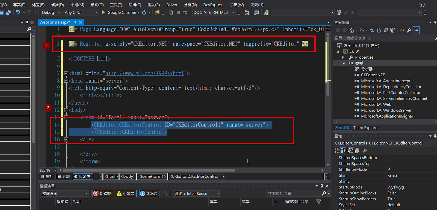Select CKEditor.NET reference in tree
The width and height of the screenshot is (437, 210).
pos(373,75)
